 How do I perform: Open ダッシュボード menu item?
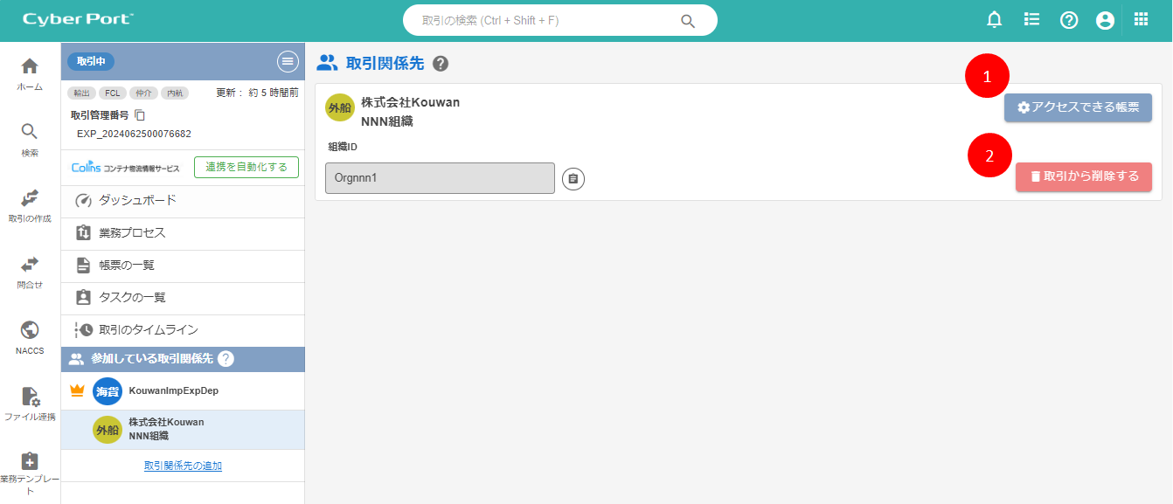137,201
